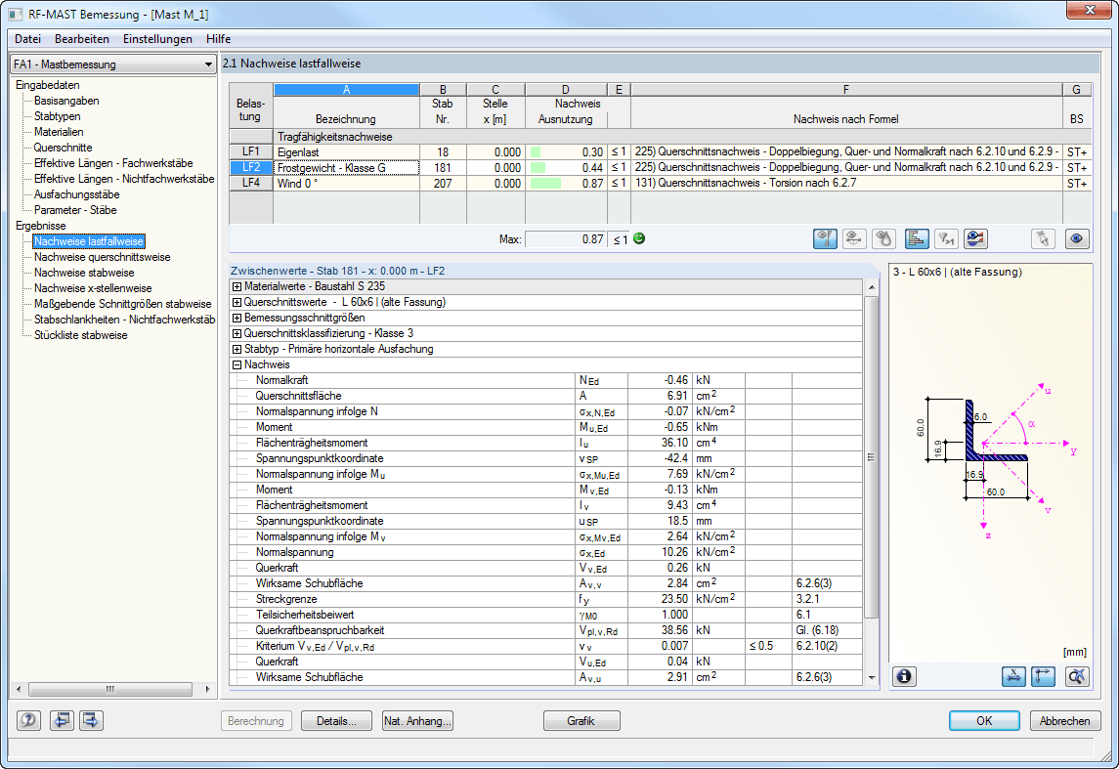Toggle the colored result bars icon

pos(917,239)
